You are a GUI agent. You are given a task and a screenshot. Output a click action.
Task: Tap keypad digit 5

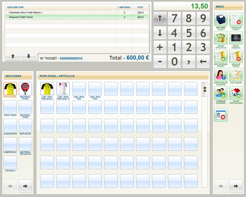[189, 33]
